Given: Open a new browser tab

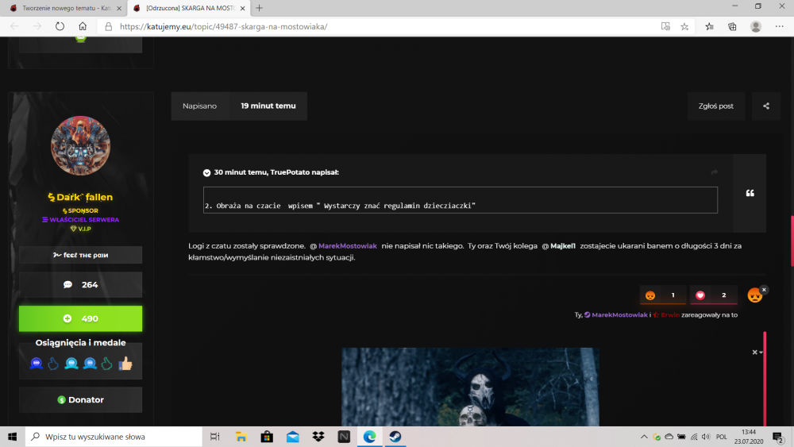Looking at the screenshot, I should (x=260, y=8).
